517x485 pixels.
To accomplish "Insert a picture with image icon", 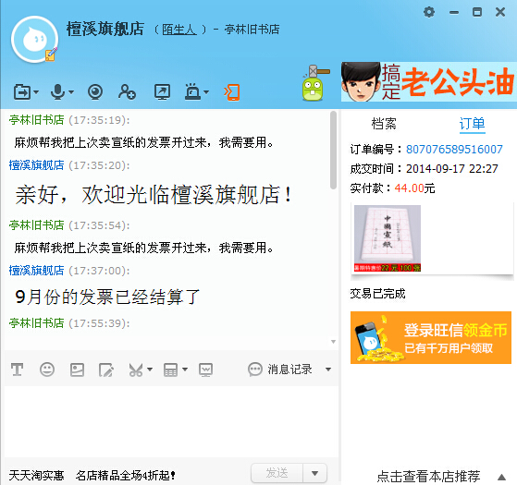I will (77, 370).
